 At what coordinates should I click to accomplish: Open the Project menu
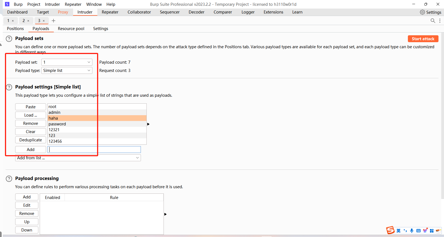click(x=34, y=4)
